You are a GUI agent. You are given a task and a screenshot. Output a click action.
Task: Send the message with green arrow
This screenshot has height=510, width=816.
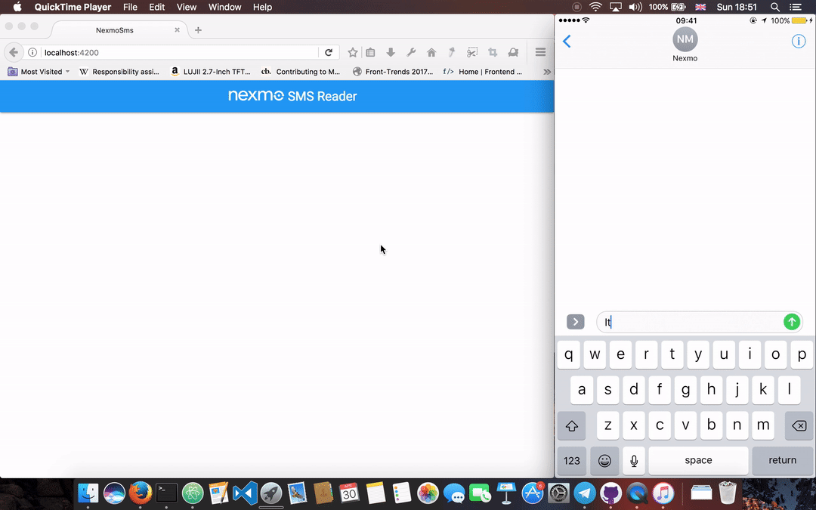point(792,322)
